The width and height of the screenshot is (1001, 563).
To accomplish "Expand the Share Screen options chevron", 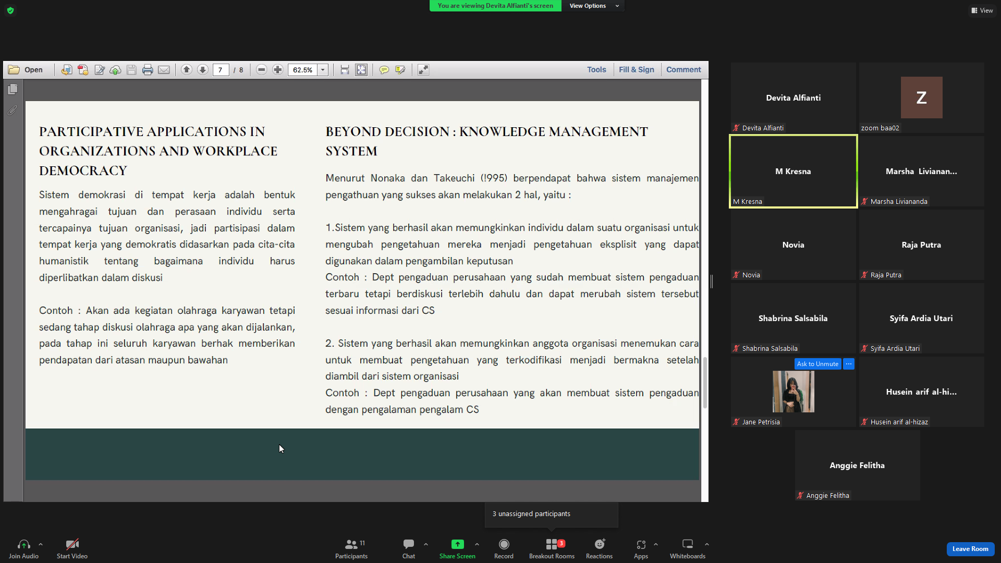I will point(477,544).
